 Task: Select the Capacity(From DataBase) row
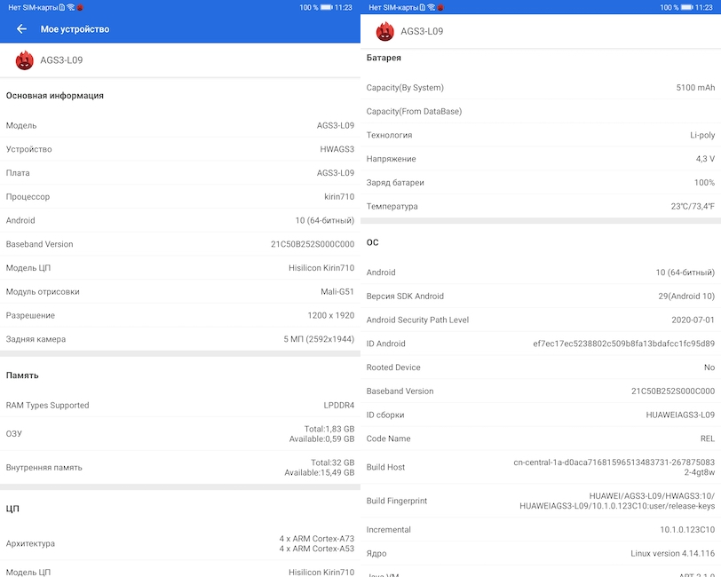tap(541, 111)
